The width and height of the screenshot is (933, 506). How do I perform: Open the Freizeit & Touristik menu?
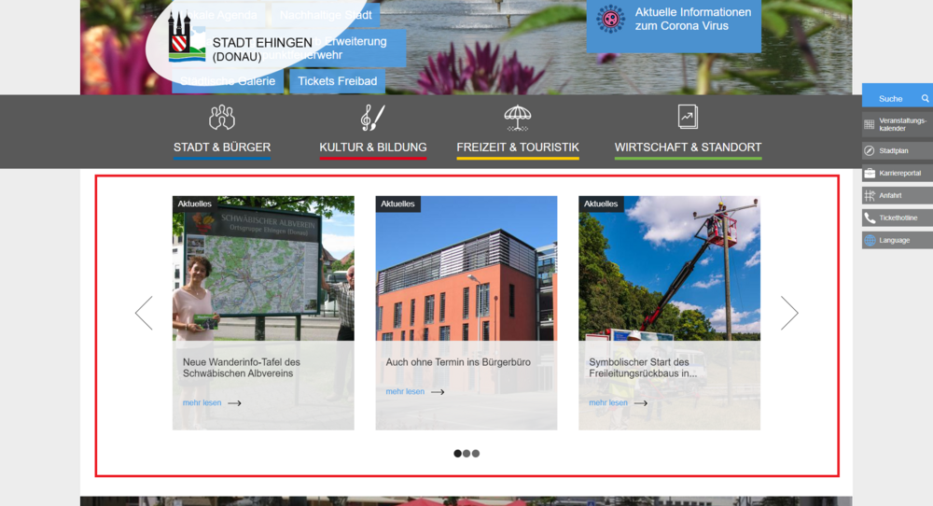[x=517, y=147]
